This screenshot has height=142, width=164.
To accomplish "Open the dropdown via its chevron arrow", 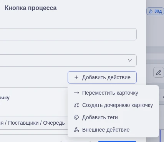I will [x=130, y=60].
